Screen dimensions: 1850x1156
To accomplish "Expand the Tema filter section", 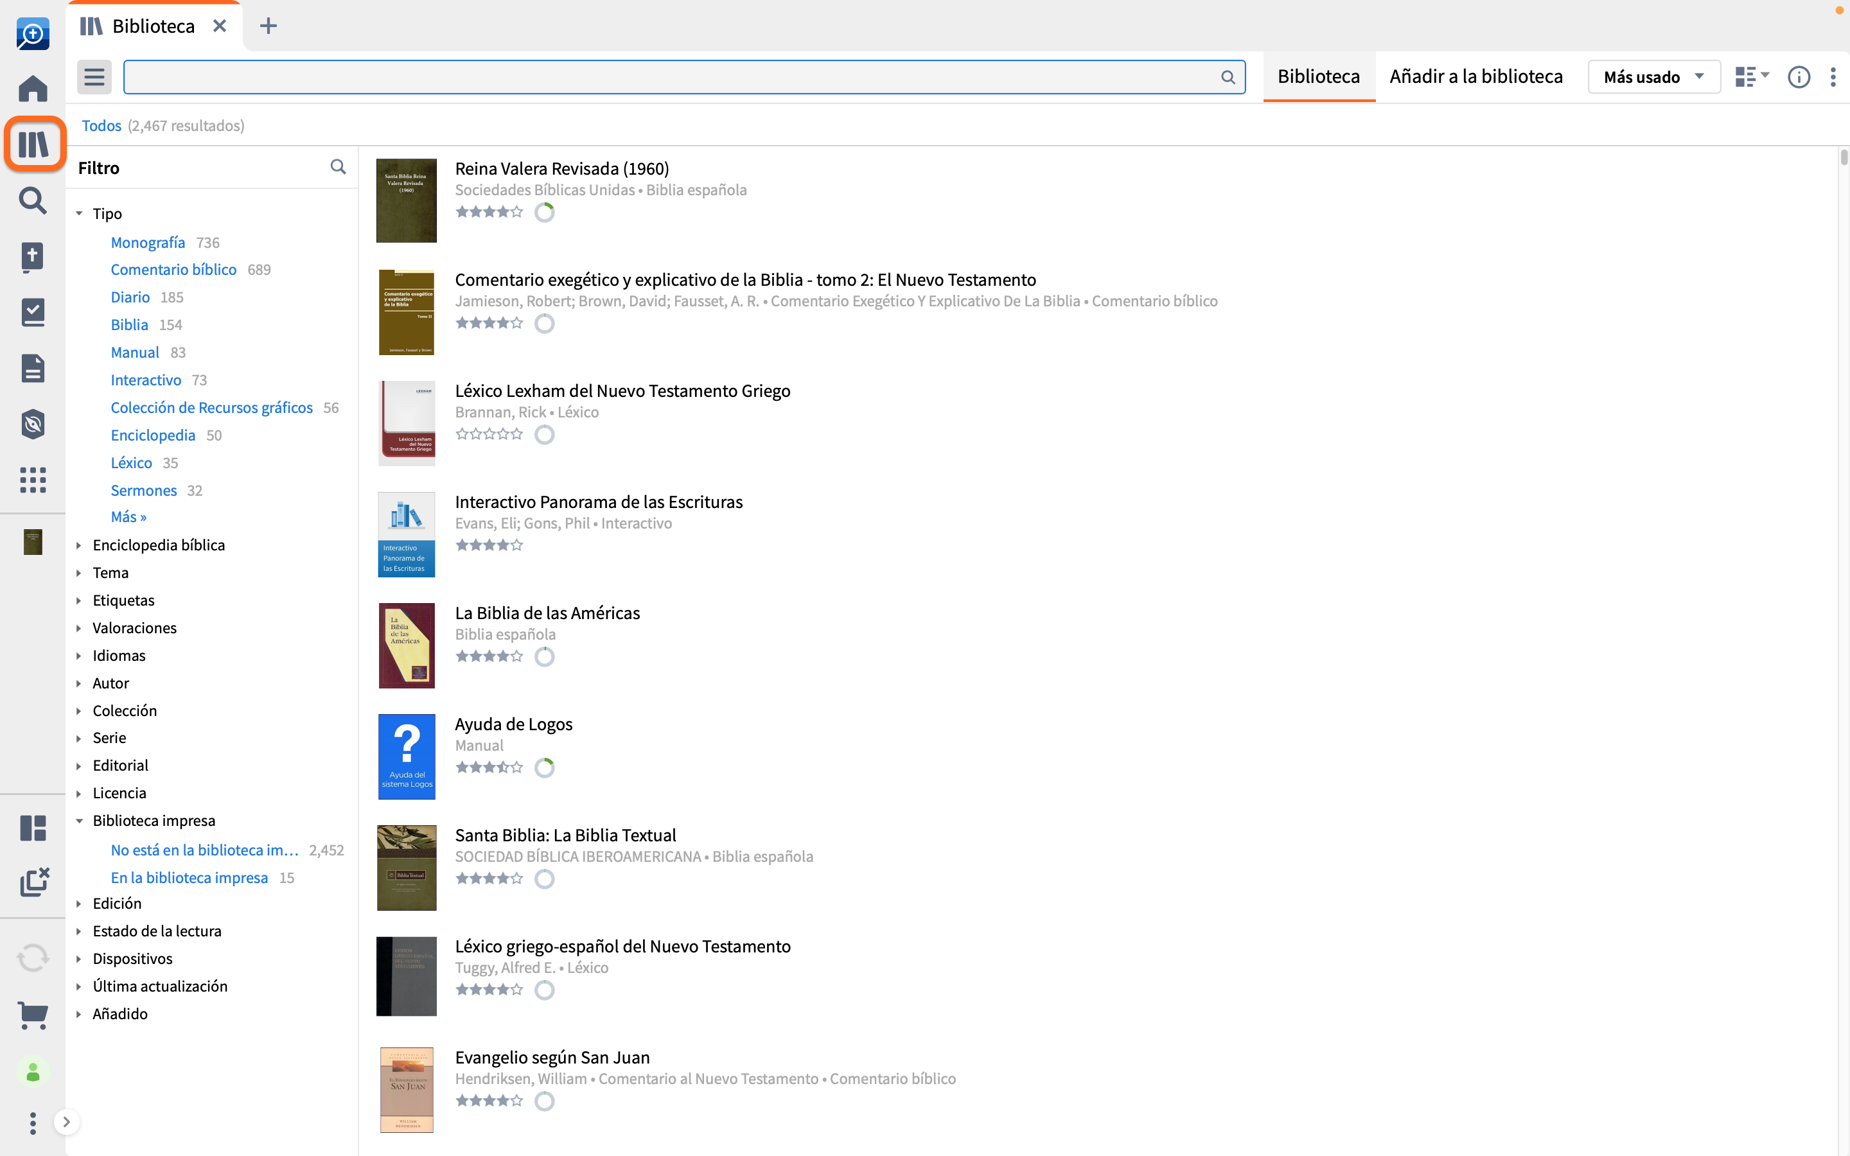I will (79, 573).
